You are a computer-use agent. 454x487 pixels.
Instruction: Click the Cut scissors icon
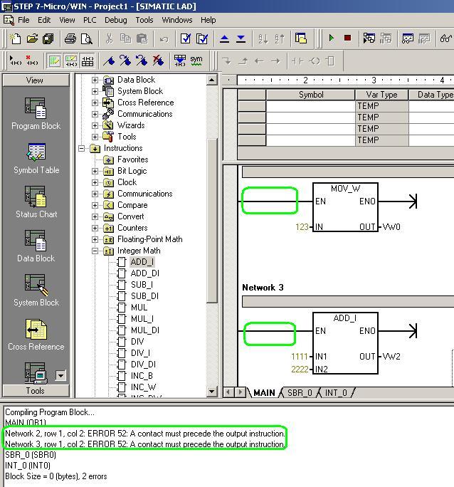[x=109, y=38]
